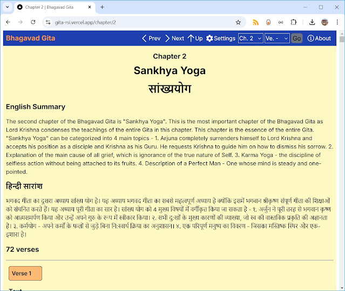This screenshot has width=345, height=291.
Task: Open a new browser tab
Action: coord(102,7)
